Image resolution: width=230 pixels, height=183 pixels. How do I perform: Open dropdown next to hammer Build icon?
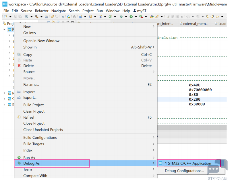click(42, 17)
